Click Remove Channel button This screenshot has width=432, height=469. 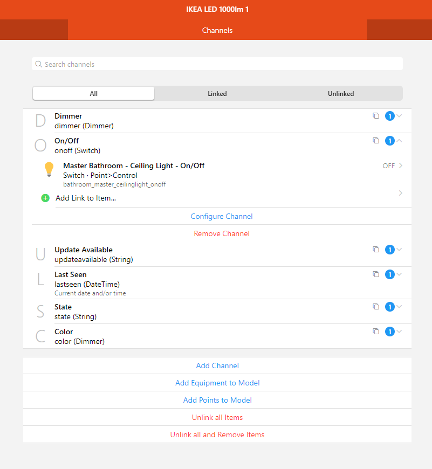221,233
